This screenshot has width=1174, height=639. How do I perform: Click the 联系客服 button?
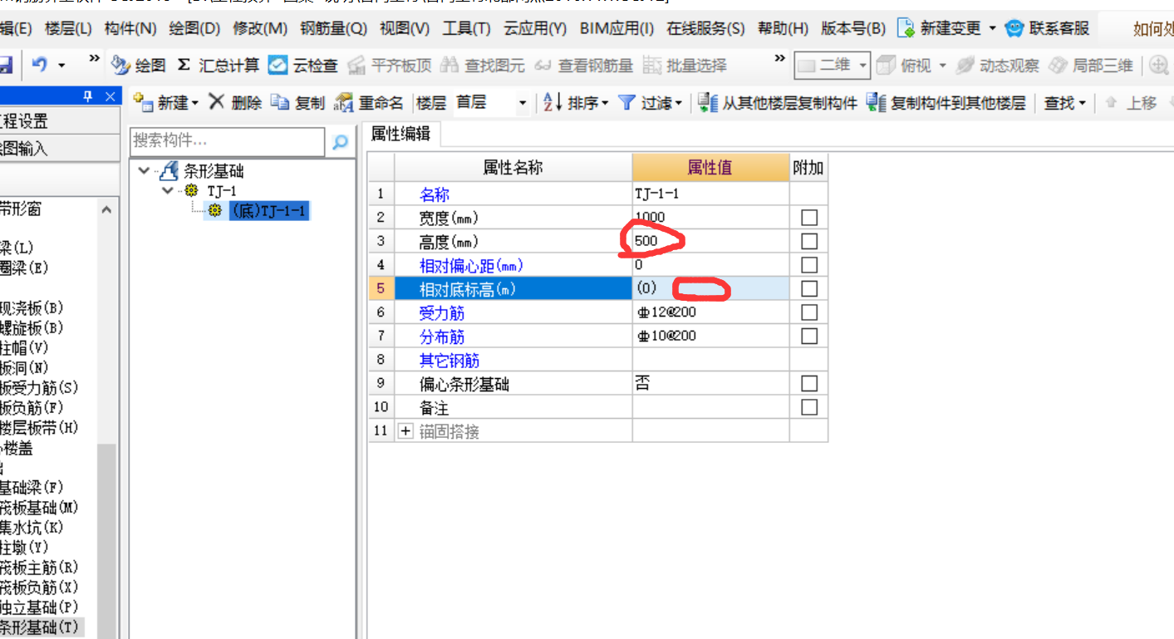click(1047, 28)
